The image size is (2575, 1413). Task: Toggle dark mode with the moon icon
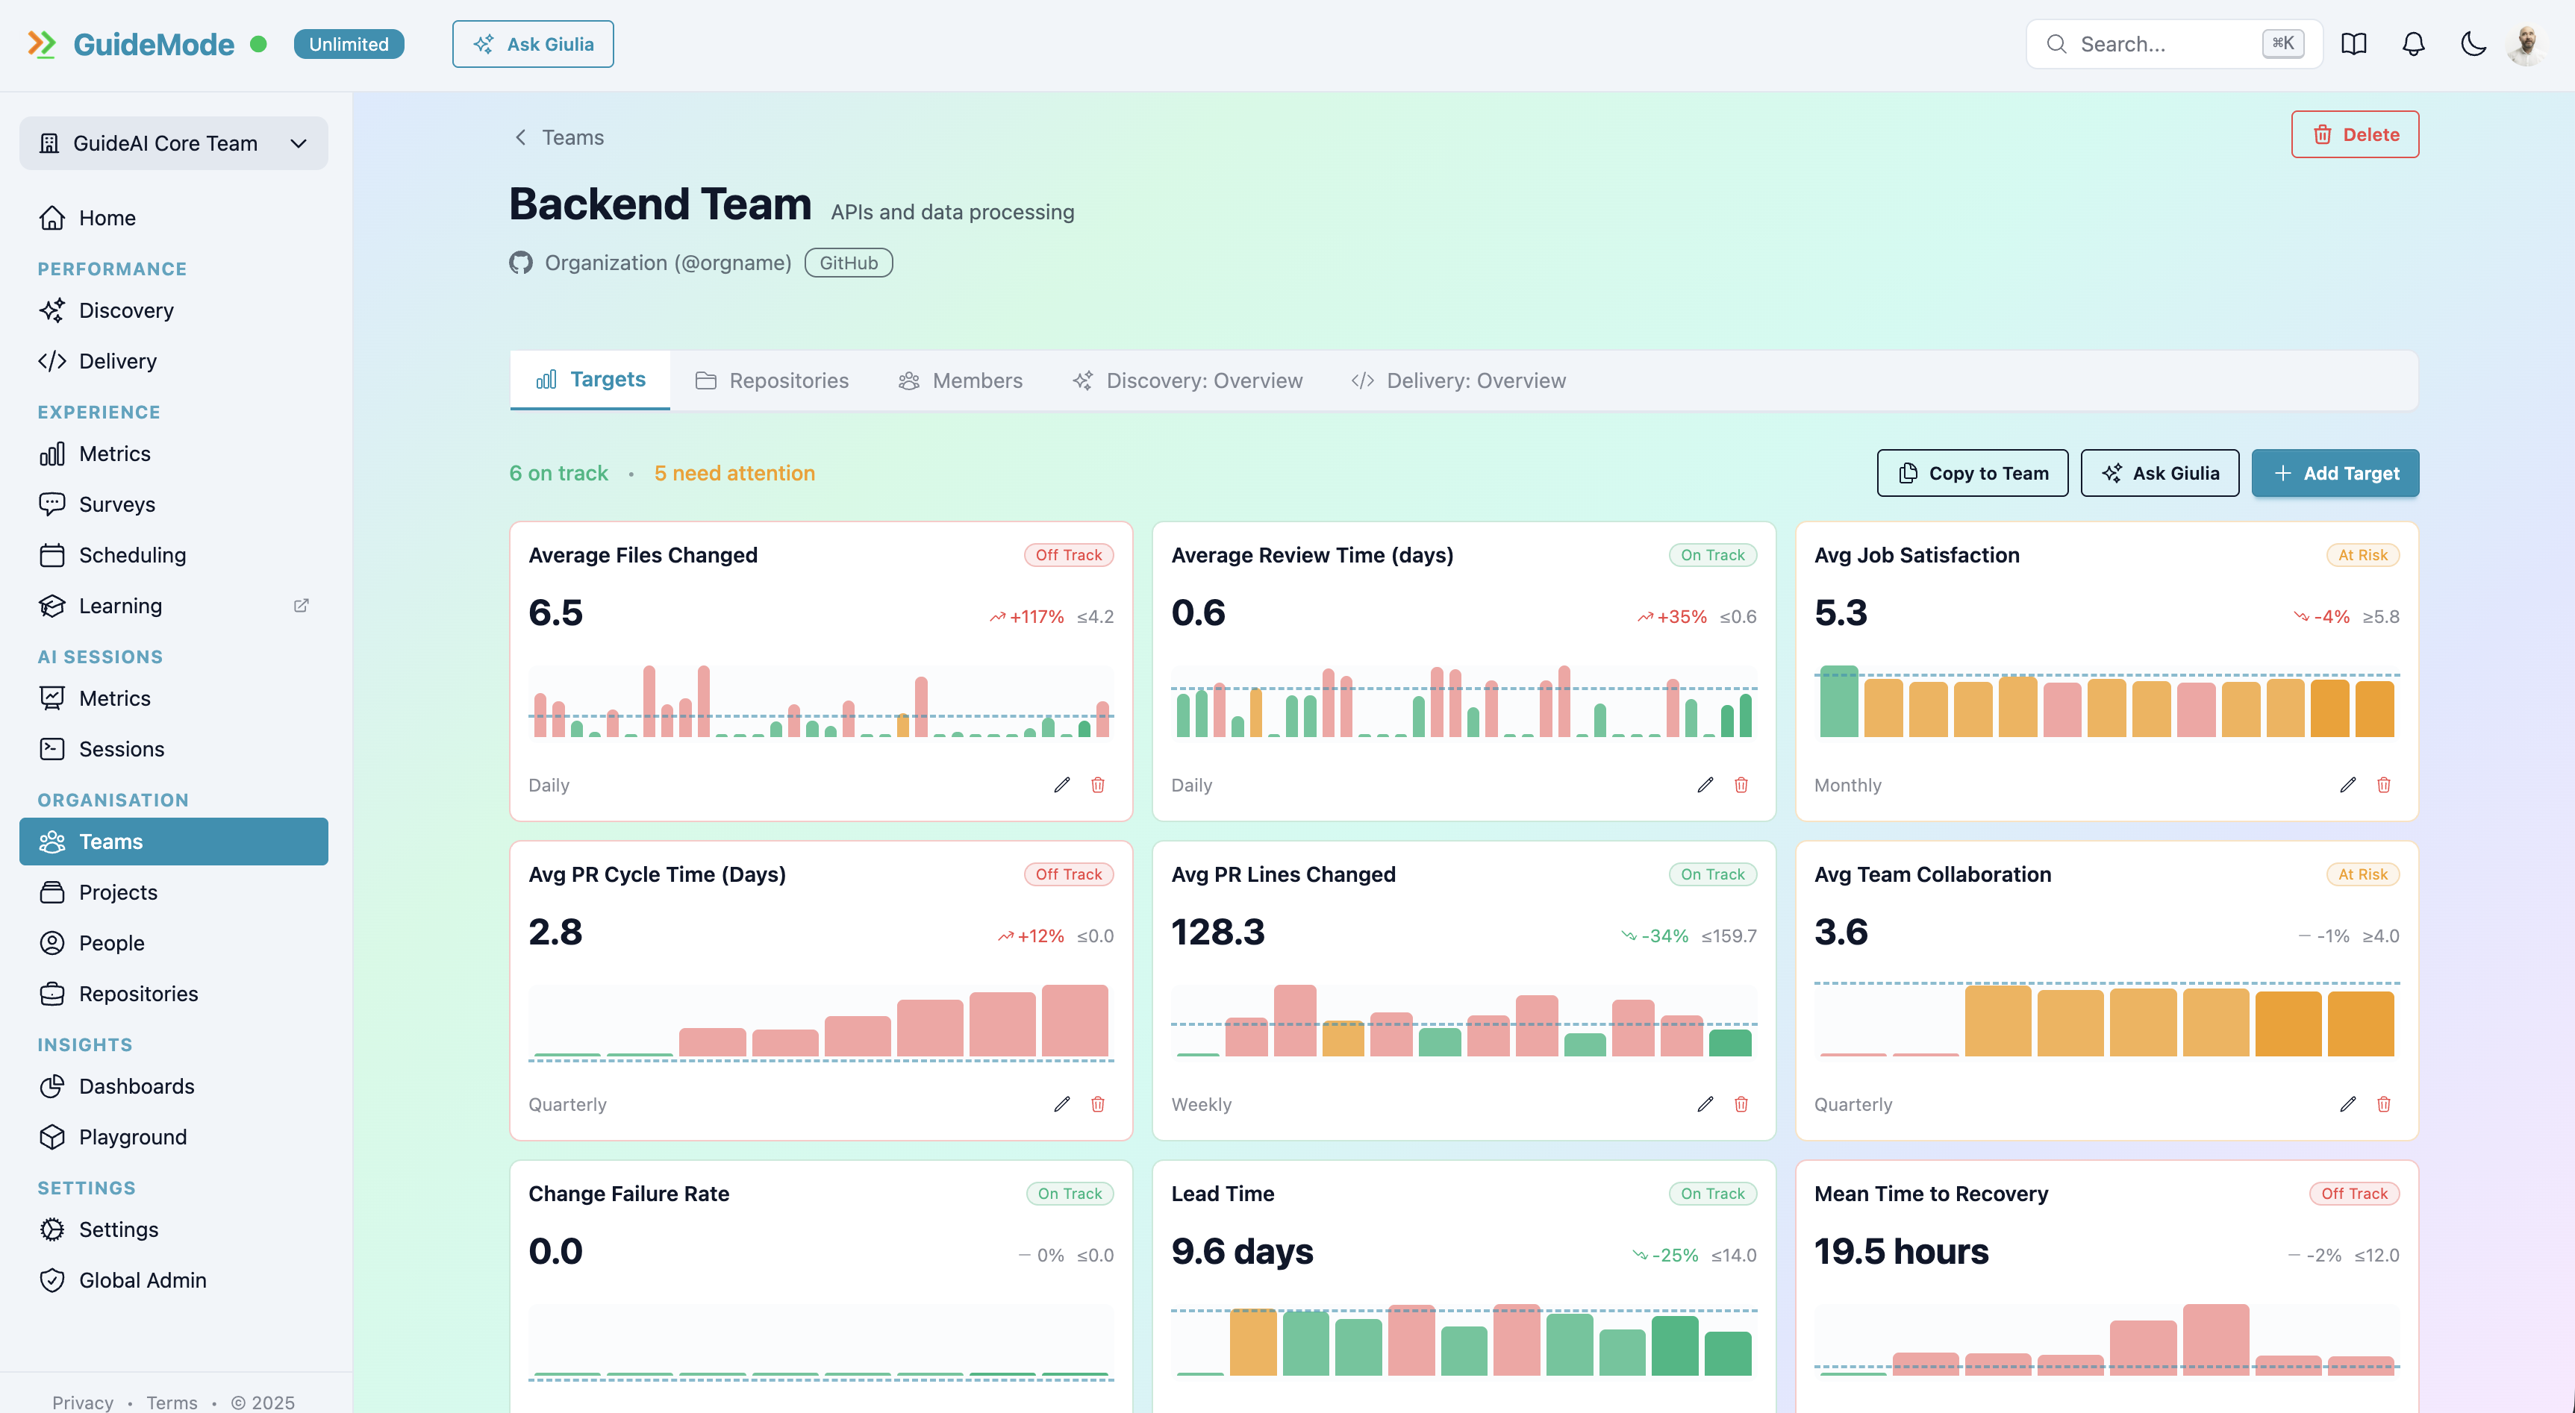coord(2473,44)
